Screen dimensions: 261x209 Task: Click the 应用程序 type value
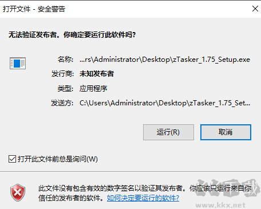[93, 88]
